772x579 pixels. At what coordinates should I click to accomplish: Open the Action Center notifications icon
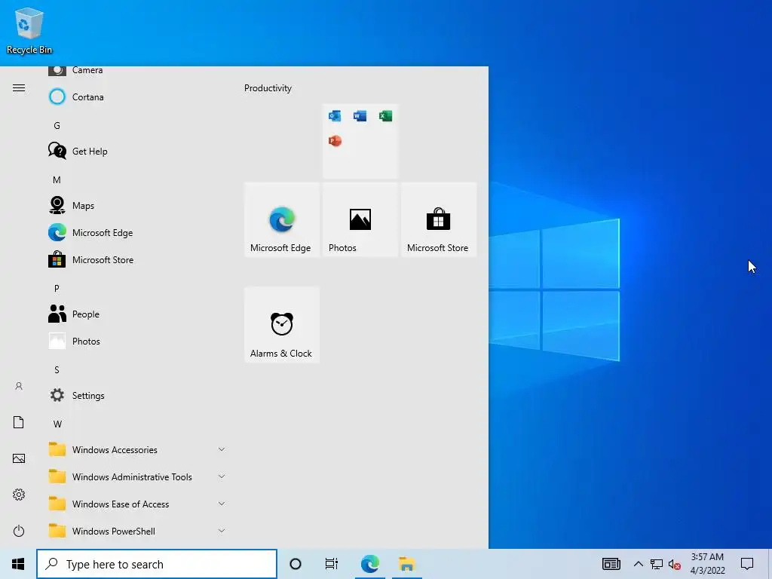click(747, 564)
